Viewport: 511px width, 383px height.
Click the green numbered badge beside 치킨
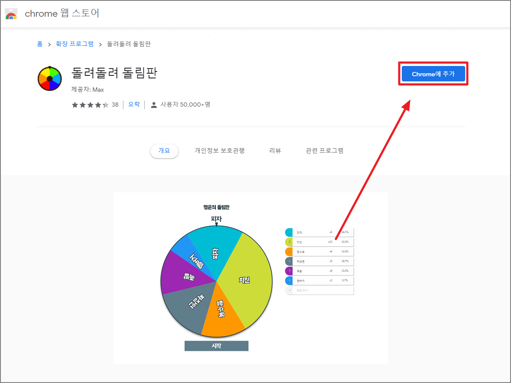(290, 242)
